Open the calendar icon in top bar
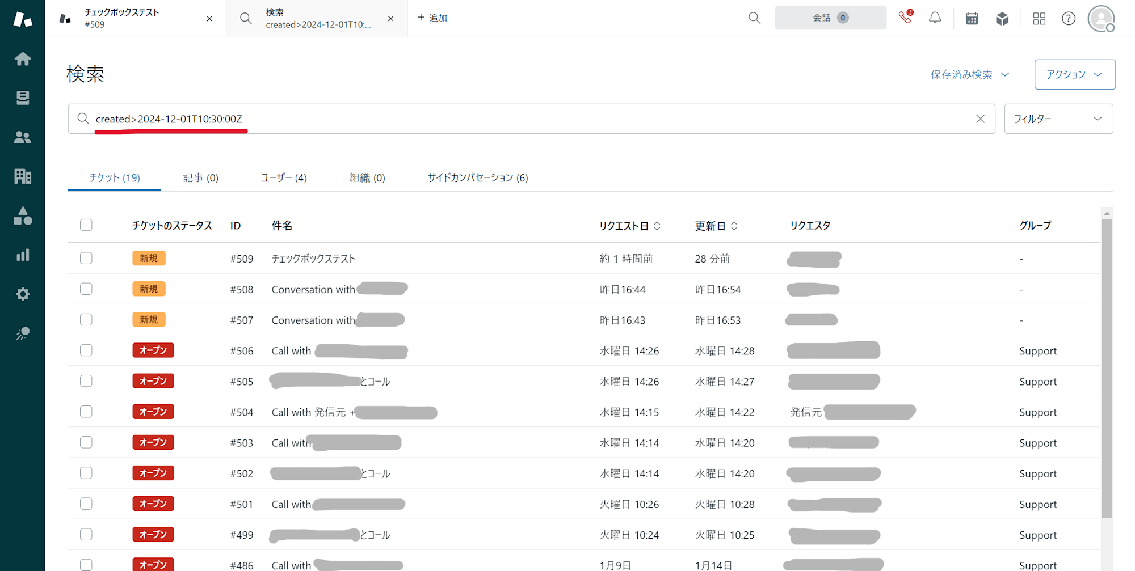This screenshot has height=571, width=1135. (972, 18)
